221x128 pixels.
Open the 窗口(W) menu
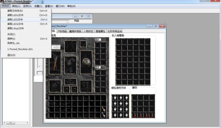pyautogui.click(x=60, y=6)
